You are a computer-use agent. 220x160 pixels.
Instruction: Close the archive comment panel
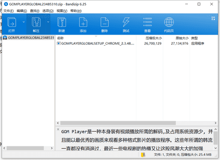click(58, 129)
